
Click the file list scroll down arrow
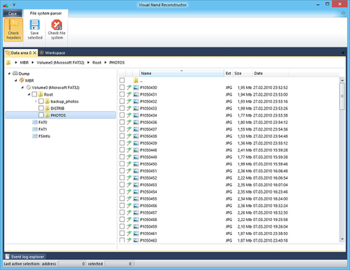click(x=342, y=239)
